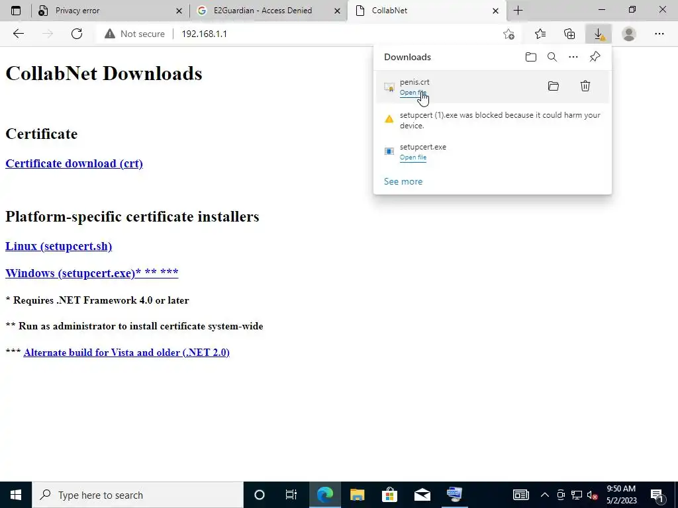Image resolution: width=678 pixels, height=508 pixels.
Task: Open the Windows Start menu
Action: click(x=16, y=495)
